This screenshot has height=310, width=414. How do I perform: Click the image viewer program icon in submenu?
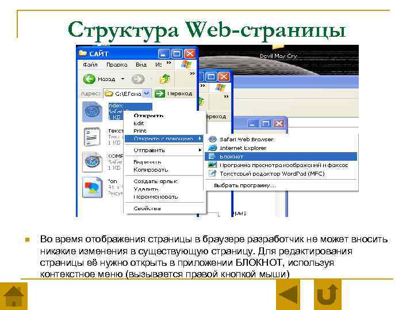tap(213, 165)
